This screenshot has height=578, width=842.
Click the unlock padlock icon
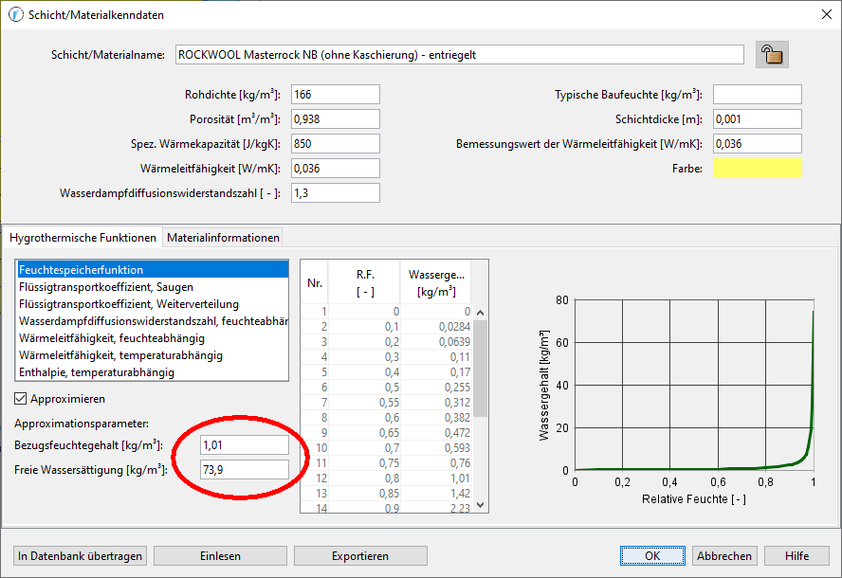click(773, 55)
